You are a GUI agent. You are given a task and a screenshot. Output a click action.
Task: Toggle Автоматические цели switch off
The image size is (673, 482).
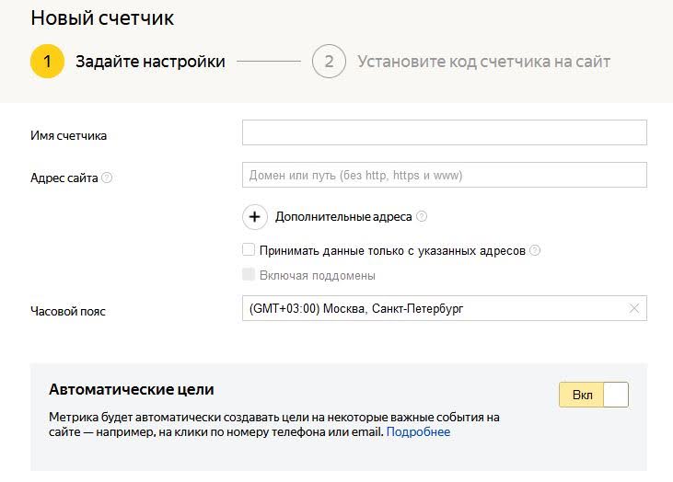[594, 395]
